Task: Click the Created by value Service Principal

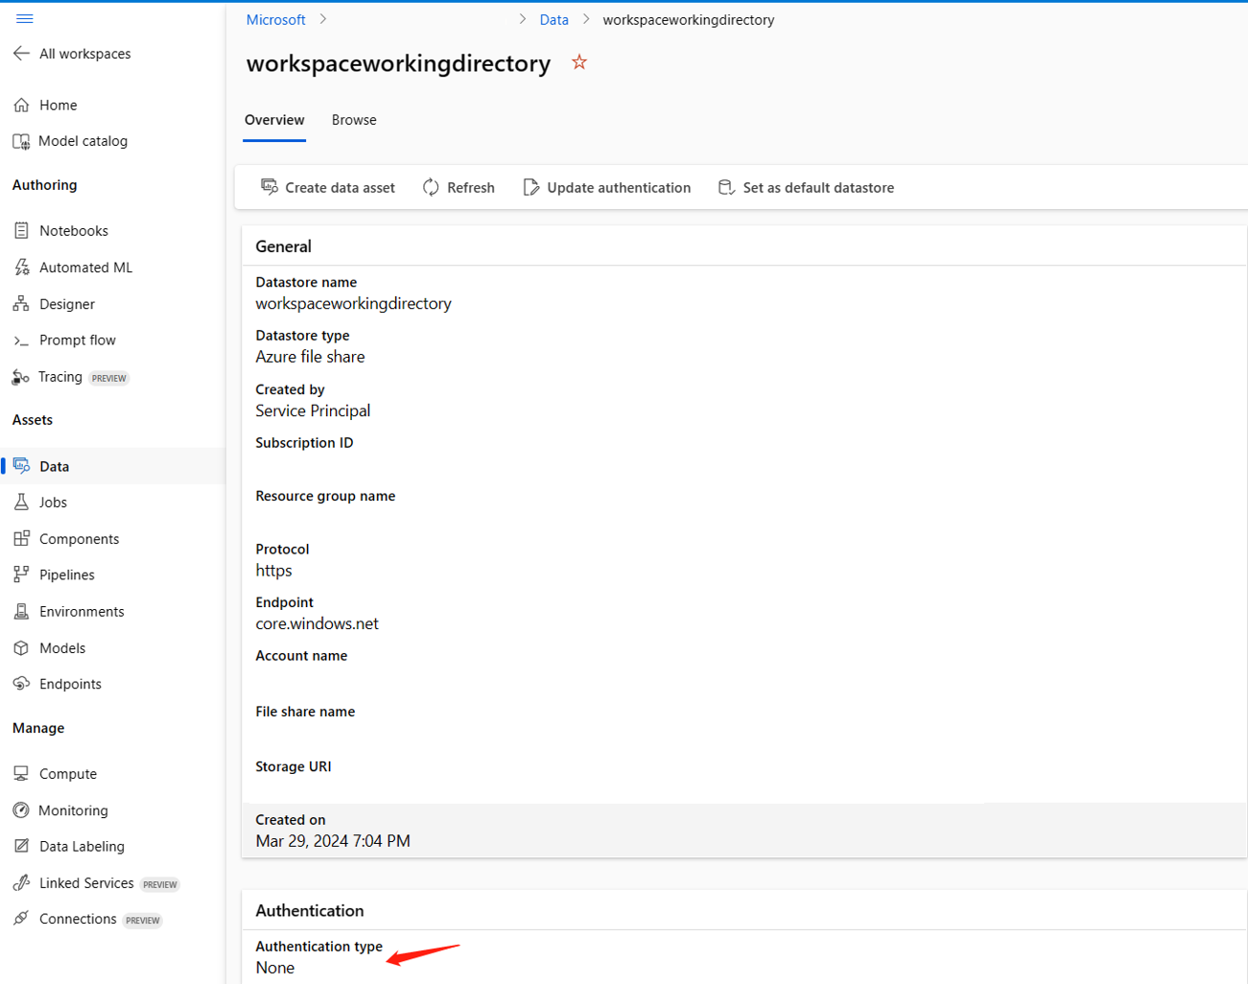Action: click(313, 410)
